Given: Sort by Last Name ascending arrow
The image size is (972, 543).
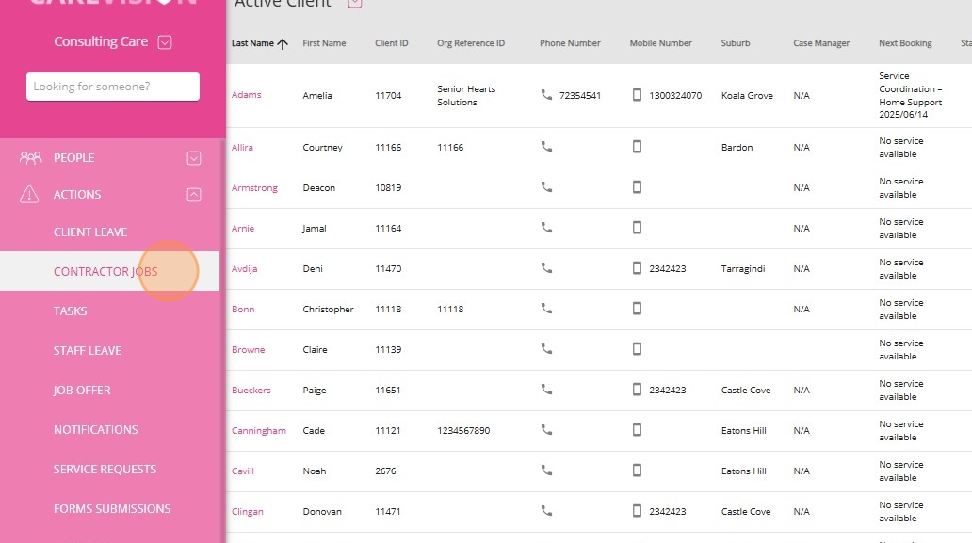Looking at the screenshot, I should click(283, 43).
